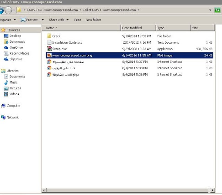Viewport: 222px width, 195px height.
Task: Click the 'Application' type cell
Action: [165, 49]
